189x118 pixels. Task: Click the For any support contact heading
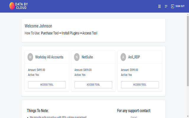134,111
